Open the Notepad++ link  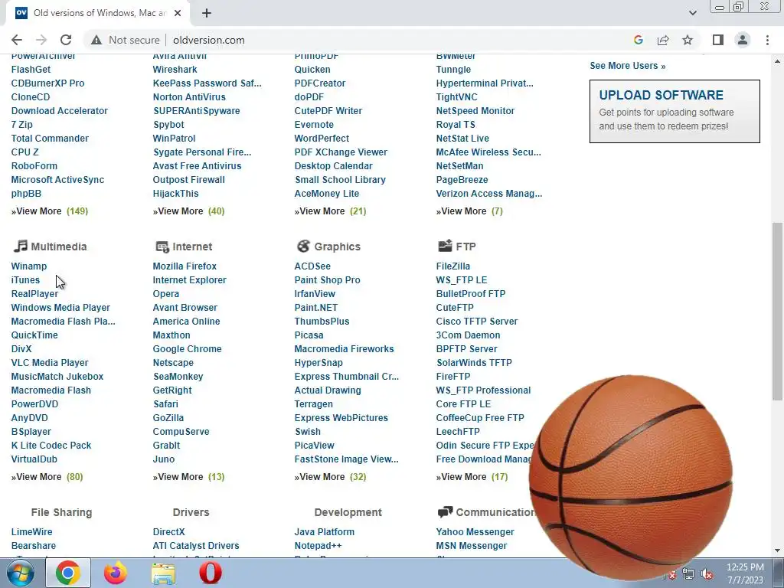[x=318, y=545]
